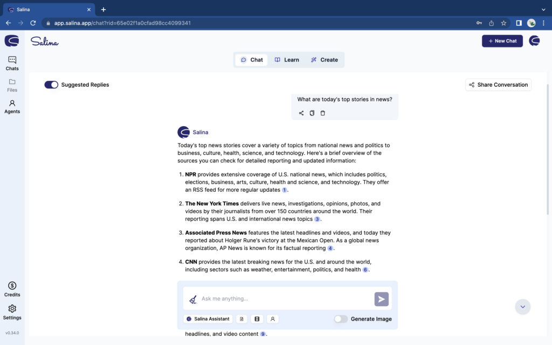Click the bold 'Associated Press News' text
This screenshot has width=552, height=345.
216,233
